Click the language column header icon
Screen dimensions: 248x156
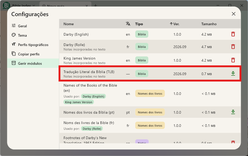(128, 24)
